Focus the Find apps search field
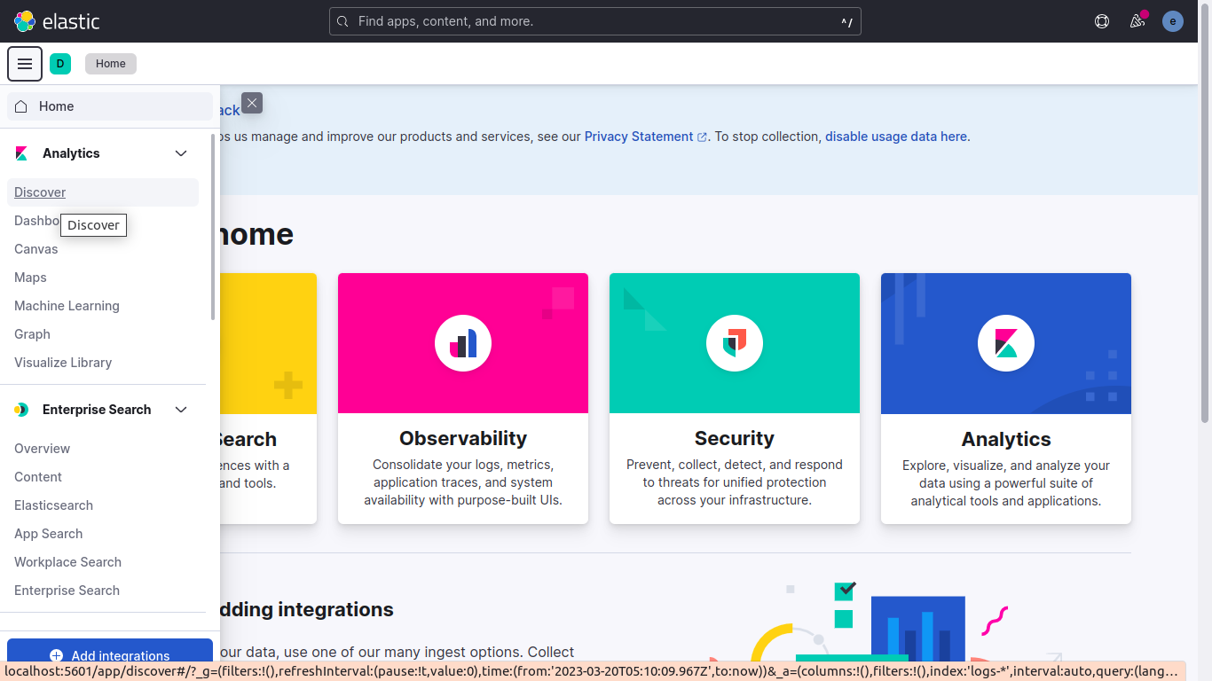1212x681 pixels. [595, 21]
